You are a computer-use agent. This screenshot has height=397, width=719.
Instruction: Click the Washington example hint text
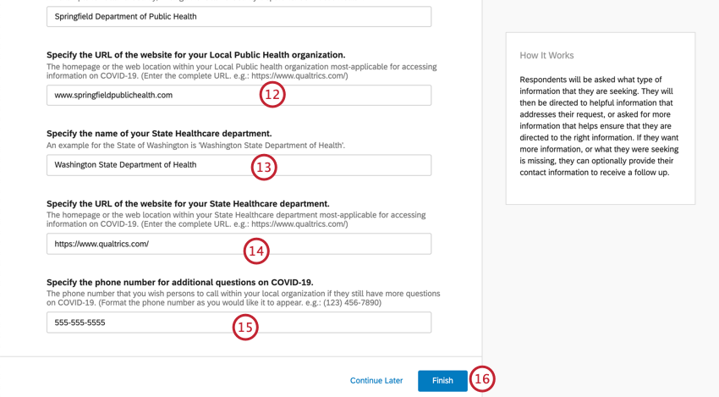(195, 146)
